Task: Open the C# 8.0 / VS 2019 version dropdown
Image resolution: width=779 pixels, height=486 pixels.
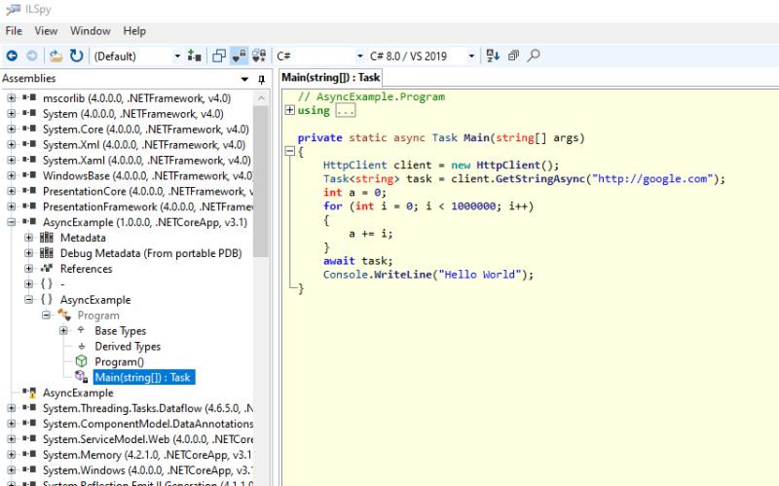Action: 423,56
